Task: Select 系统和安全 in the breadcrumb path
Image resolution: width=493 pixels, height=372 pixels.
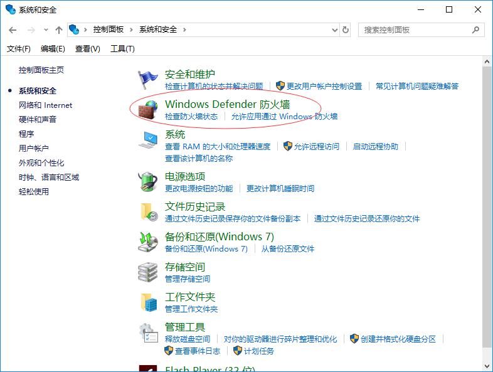Action: [x=158, y=29]
